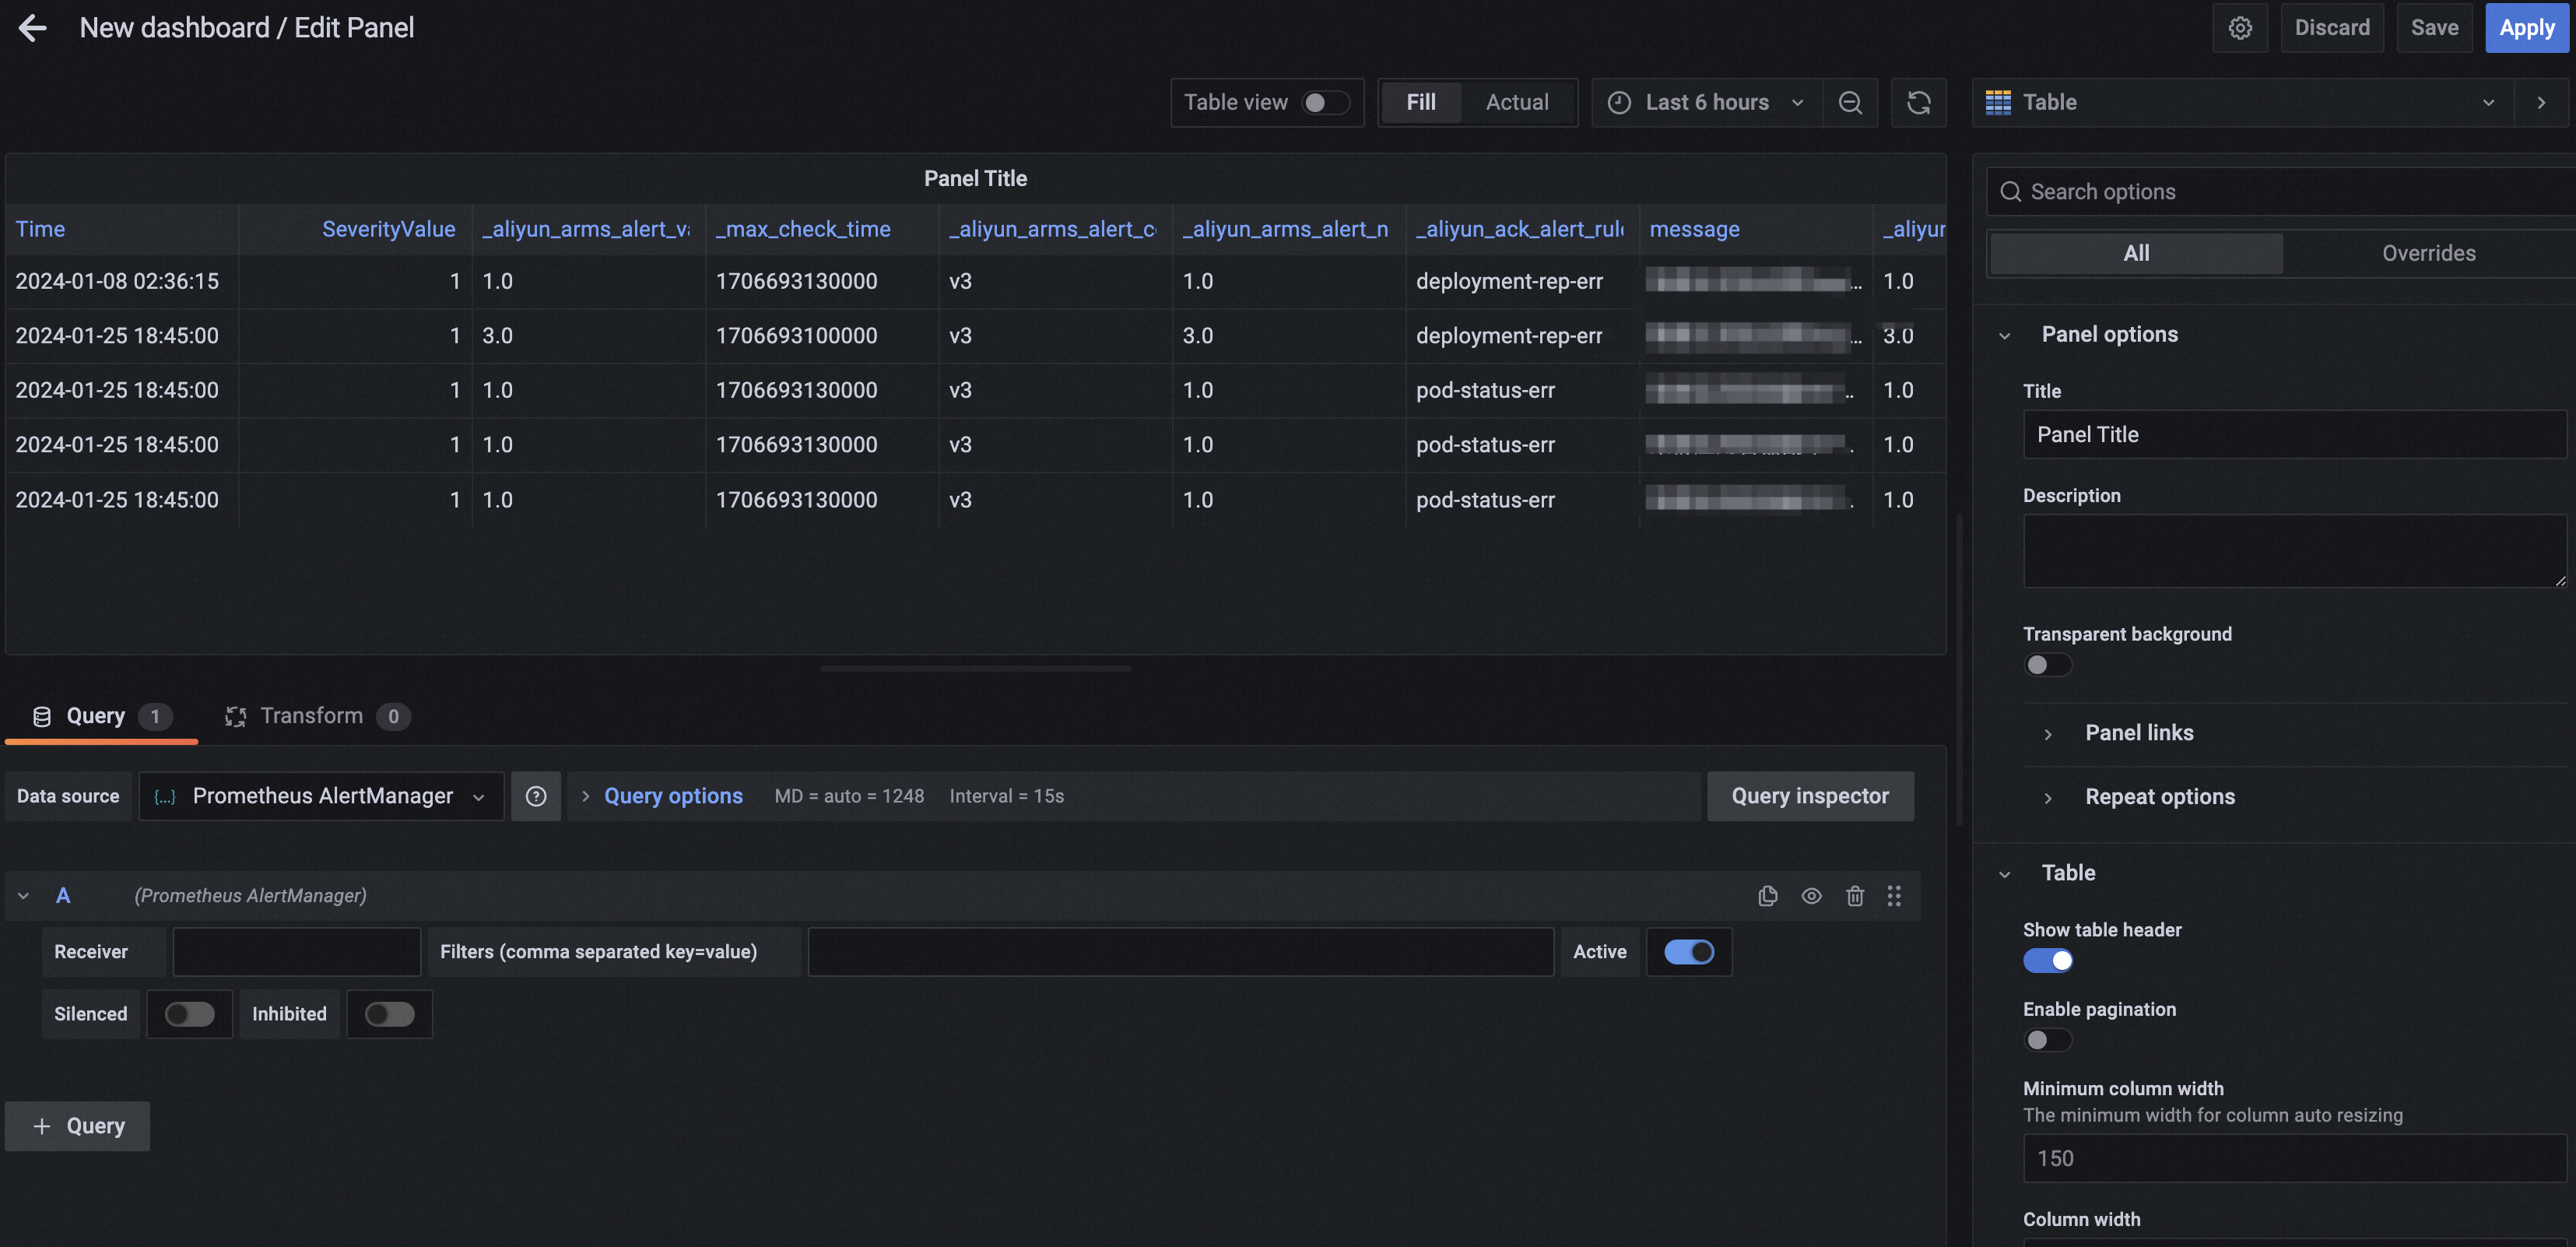The width and height of the screenshot is (2576, 1247).
Task: Open dashboard settings gear icon
Action: pos(2239,28)
